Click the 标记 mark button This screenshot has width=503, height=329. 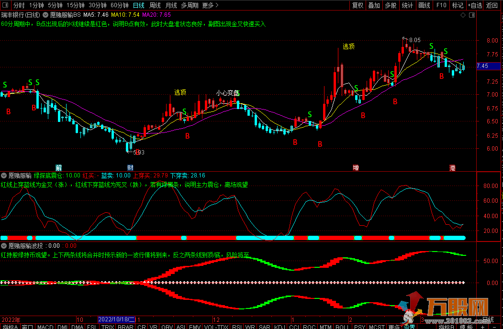point(458,5)
